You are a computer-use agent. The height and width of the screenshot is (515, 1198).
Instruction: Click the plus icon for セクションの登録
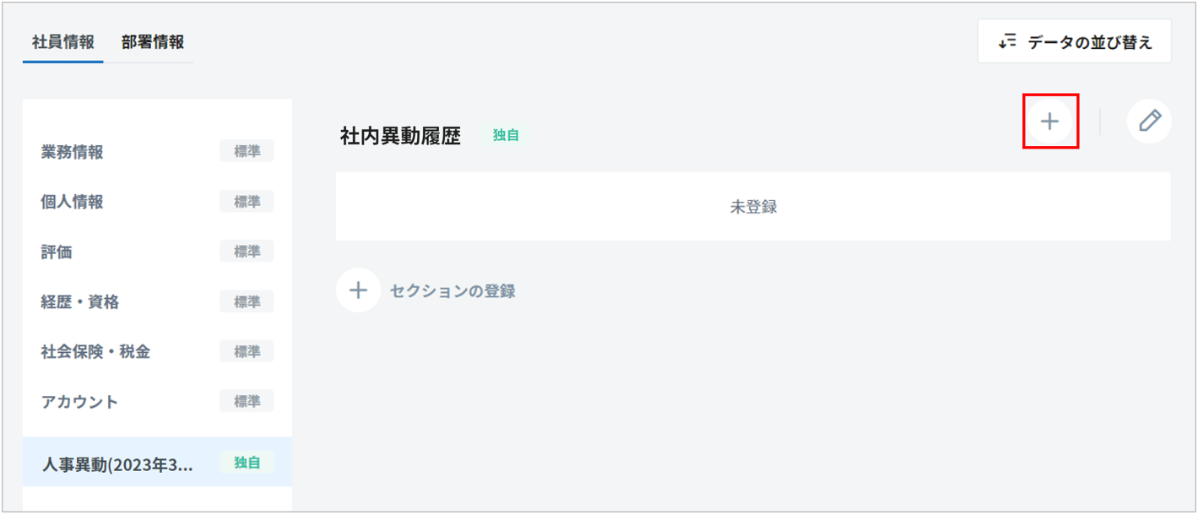point(358,290)
